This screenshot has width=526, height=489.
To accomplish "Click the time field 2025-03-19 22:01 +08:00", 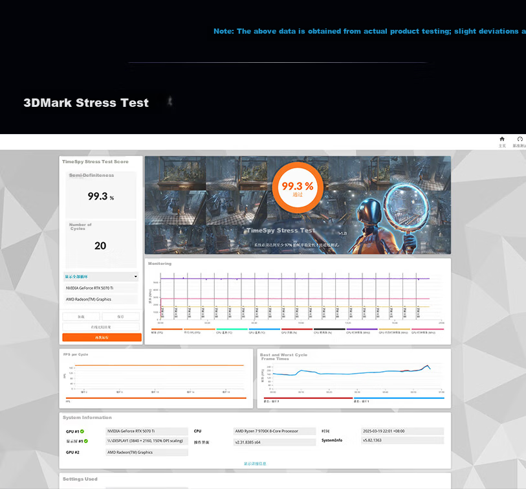I will 402,431.
